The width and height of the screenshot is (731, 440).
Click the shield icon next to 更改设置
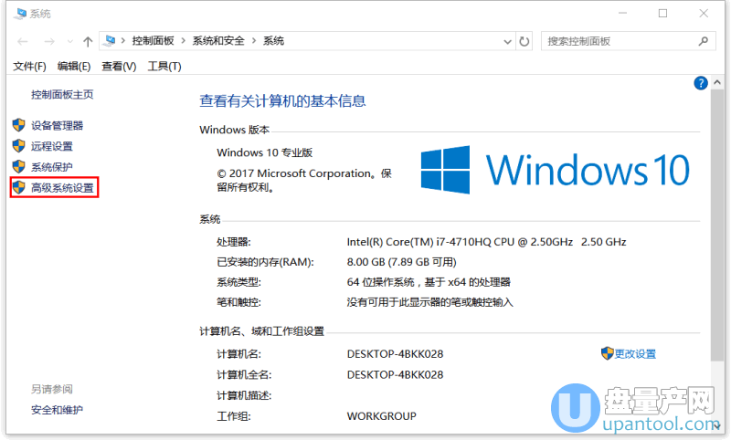607,353
